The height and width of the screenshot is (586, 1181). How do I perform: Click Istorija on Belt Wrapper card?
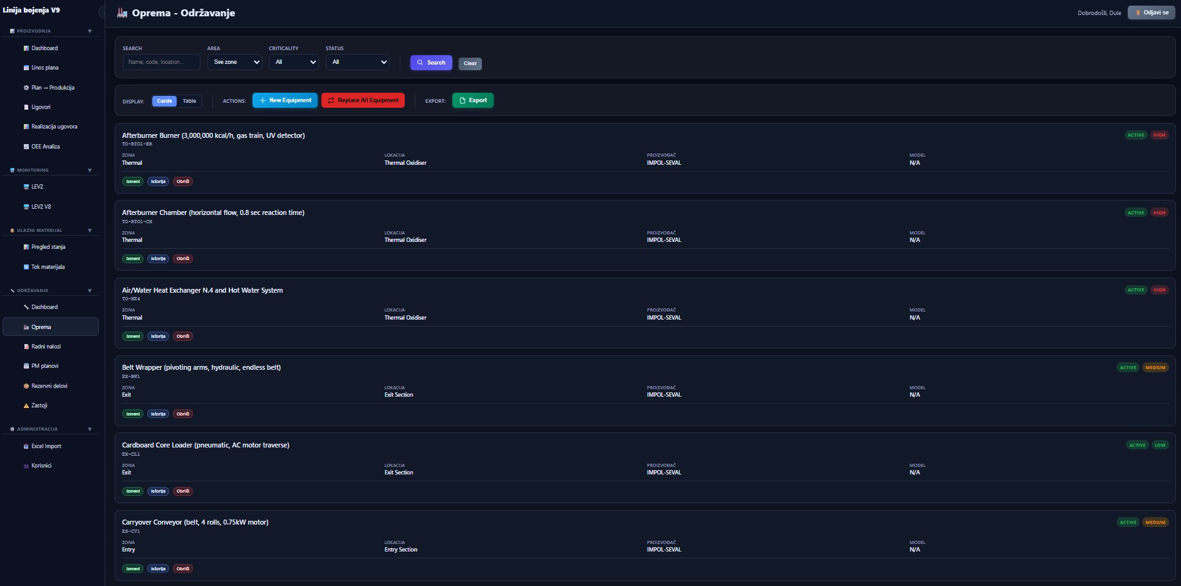click(x=158, y=414)
